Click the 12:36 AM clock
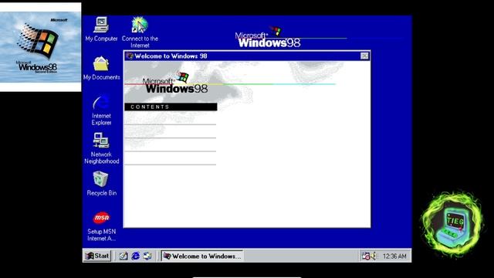The image size is (494, 278). tap(394, 256)
